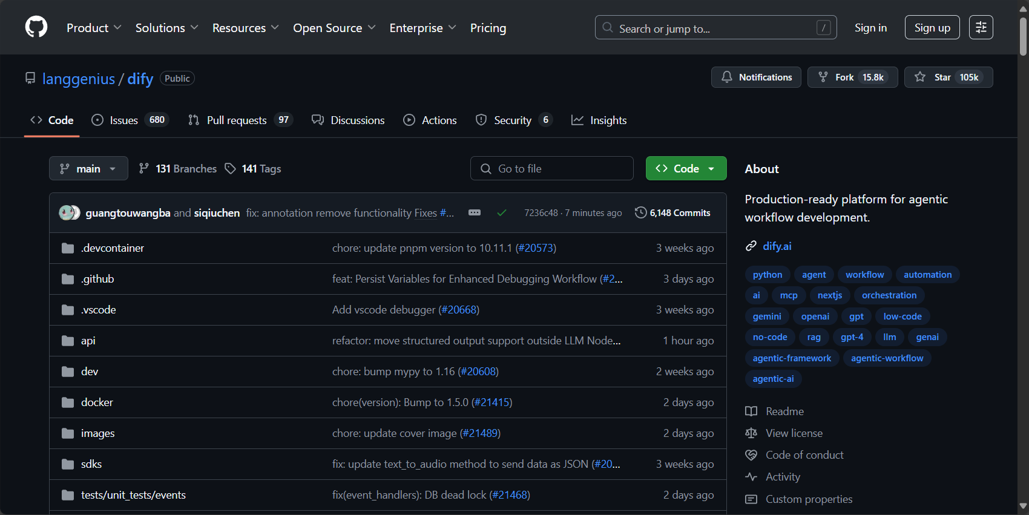Switch to the Pull requests tab
This screenshot has height=515, width=1029.
(240, 120)
